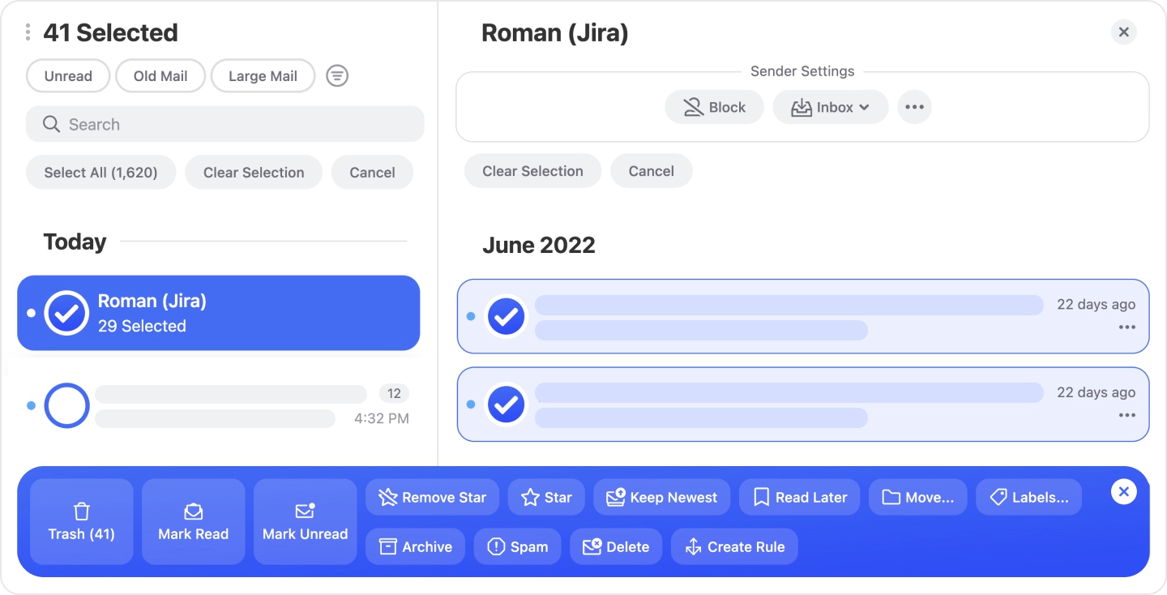
Task: Deselect the Roman (Jira) sender checkmark
Action: pos(66,313)
